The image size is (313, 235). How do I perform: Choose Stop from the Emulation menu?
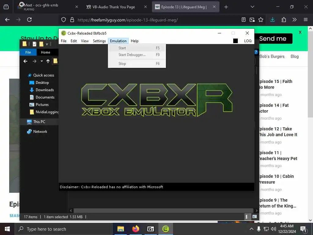[x=137, y=64]
